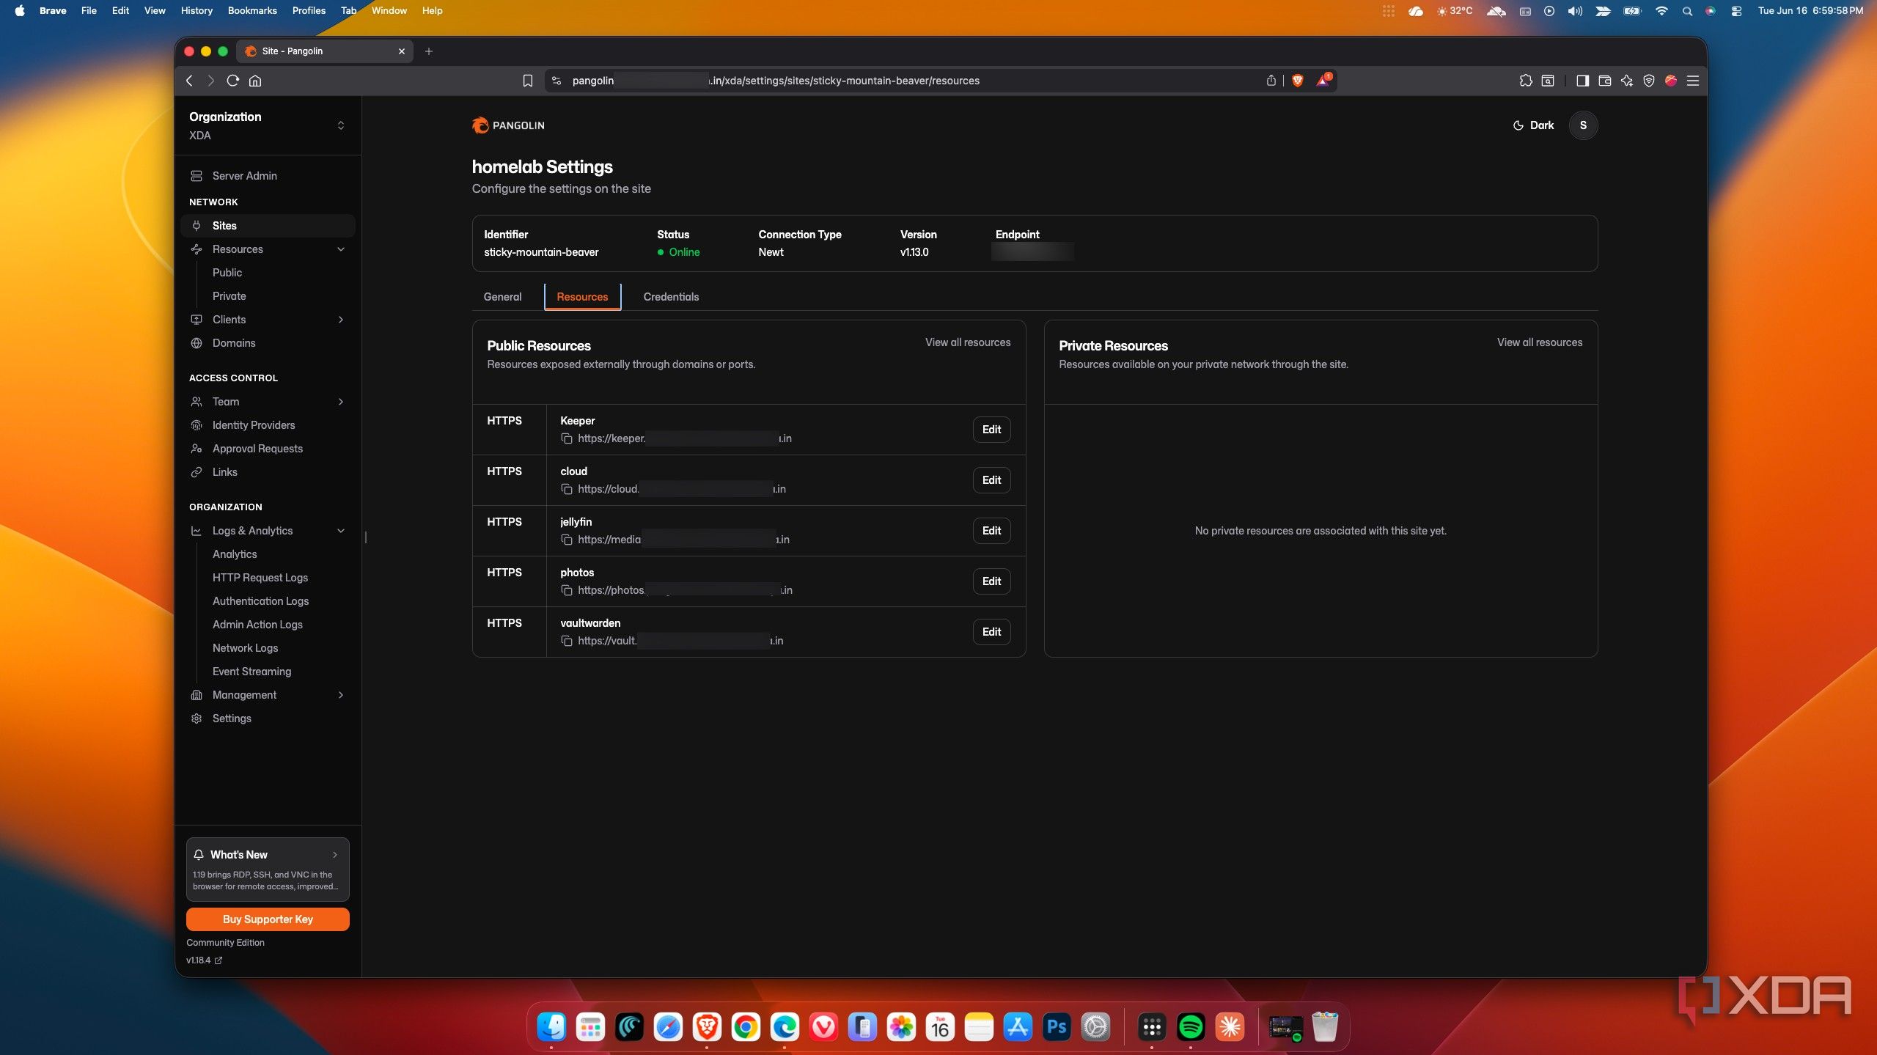Open Identity Providers in sidebar

tap(268, 425)
